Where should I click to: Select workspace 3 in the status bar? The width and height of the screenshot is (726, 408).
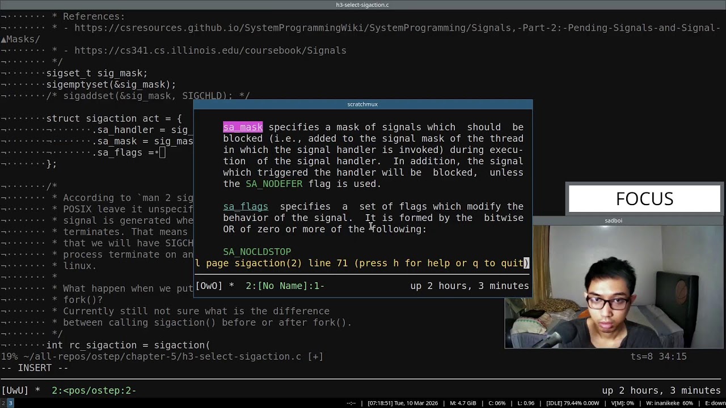click(x=10, y=403)
